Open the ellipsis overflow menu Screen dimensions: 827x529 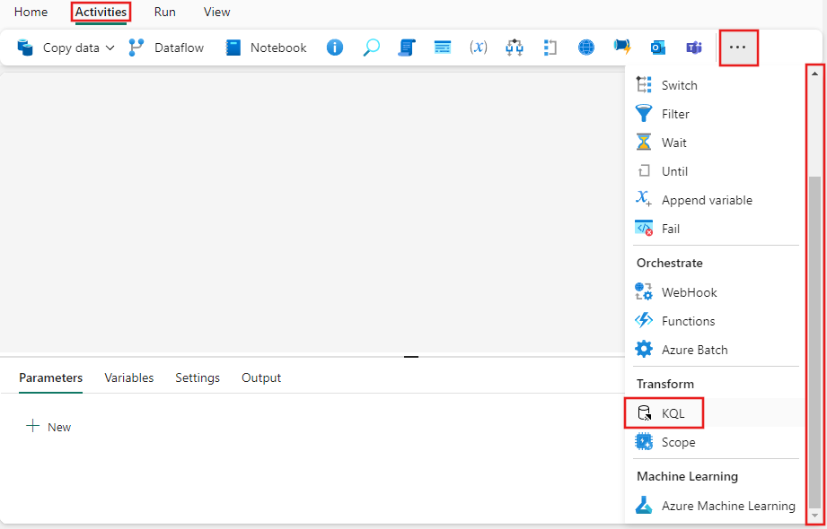click(738, 47)
